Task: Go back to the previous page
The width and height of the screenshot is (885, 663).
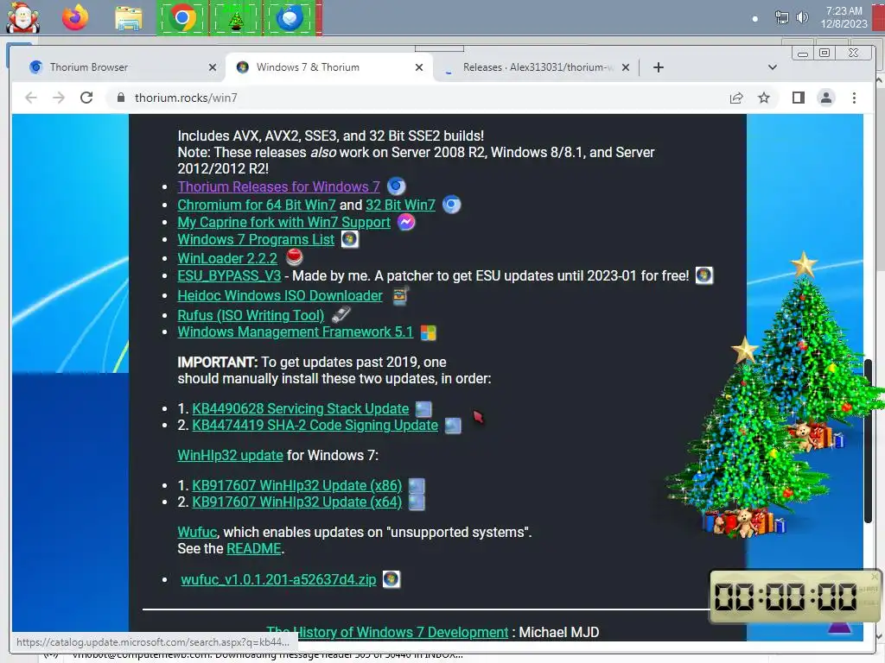Action: click(31, 98)
